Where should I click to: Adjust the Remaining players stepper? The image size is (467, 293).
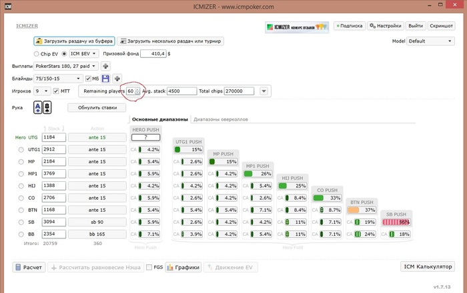137,91
